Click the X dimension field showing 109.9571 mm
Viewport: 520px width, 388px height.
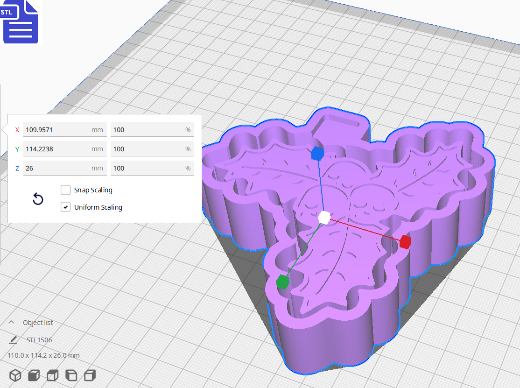64,129
